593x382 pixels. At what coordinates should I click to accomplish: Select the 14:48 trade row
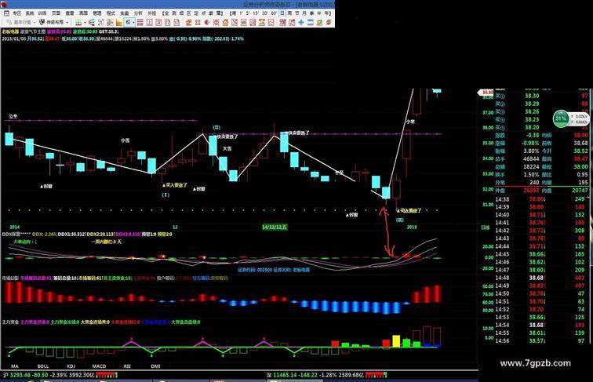click(540, 278)
